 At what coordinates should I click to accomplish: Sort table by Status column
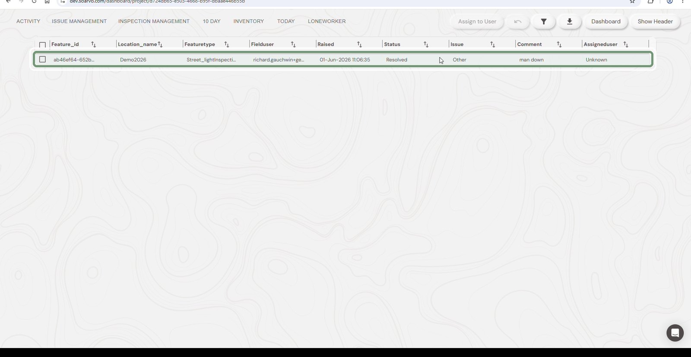[426, 44]
